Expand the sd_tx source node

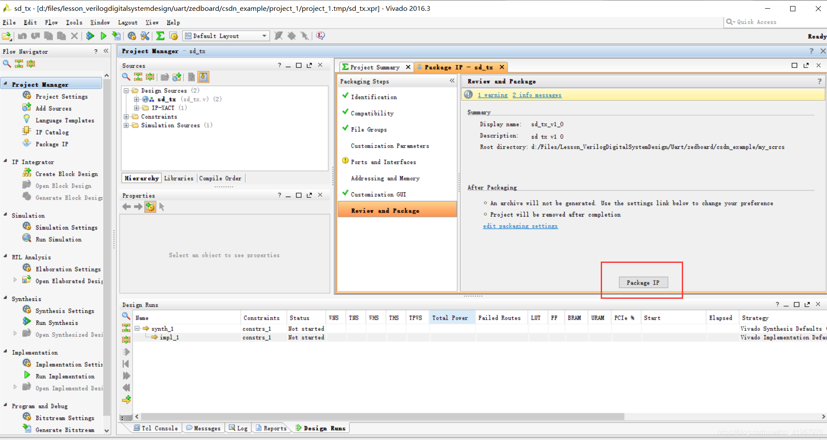click(136, 99)
